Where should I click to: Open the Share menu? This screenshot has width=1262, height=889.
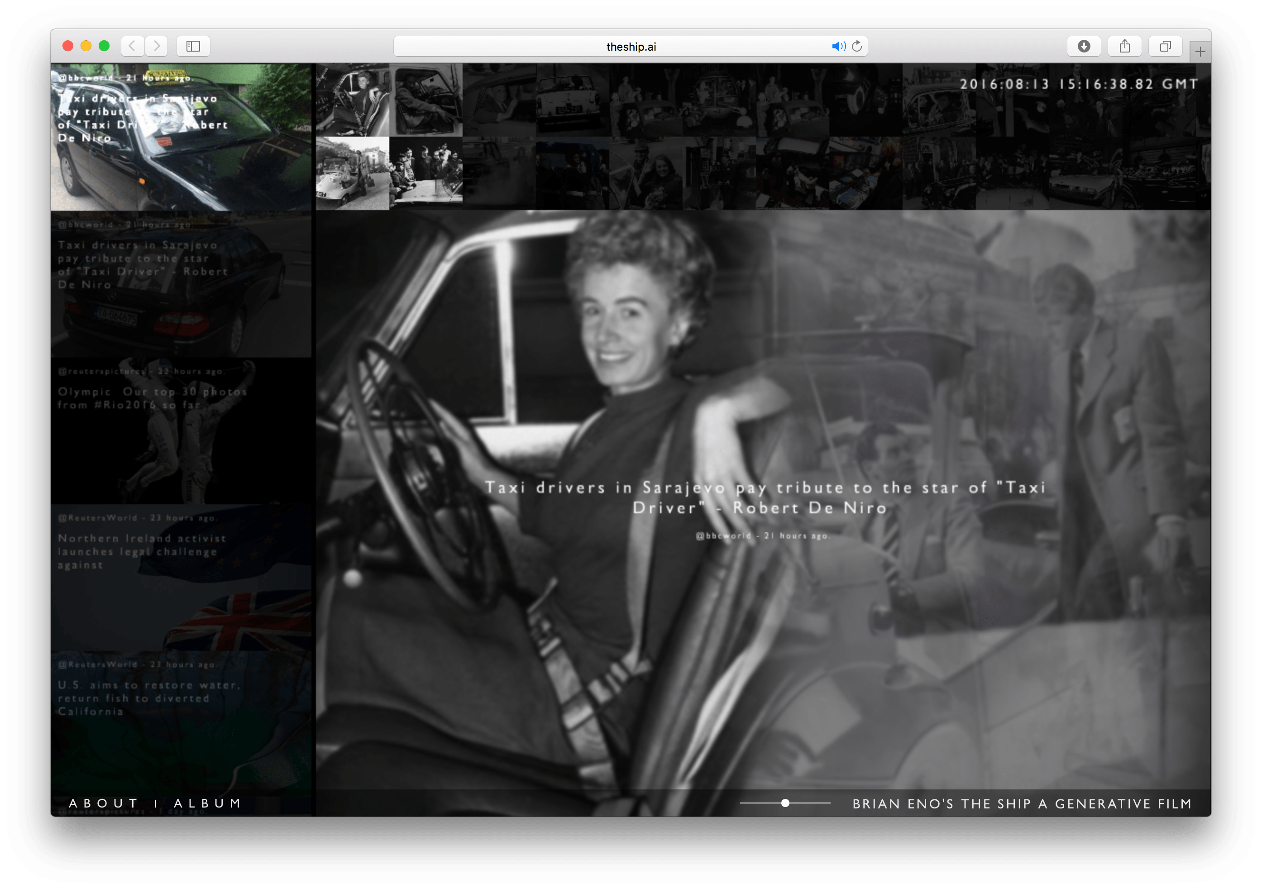point(1124,46)
